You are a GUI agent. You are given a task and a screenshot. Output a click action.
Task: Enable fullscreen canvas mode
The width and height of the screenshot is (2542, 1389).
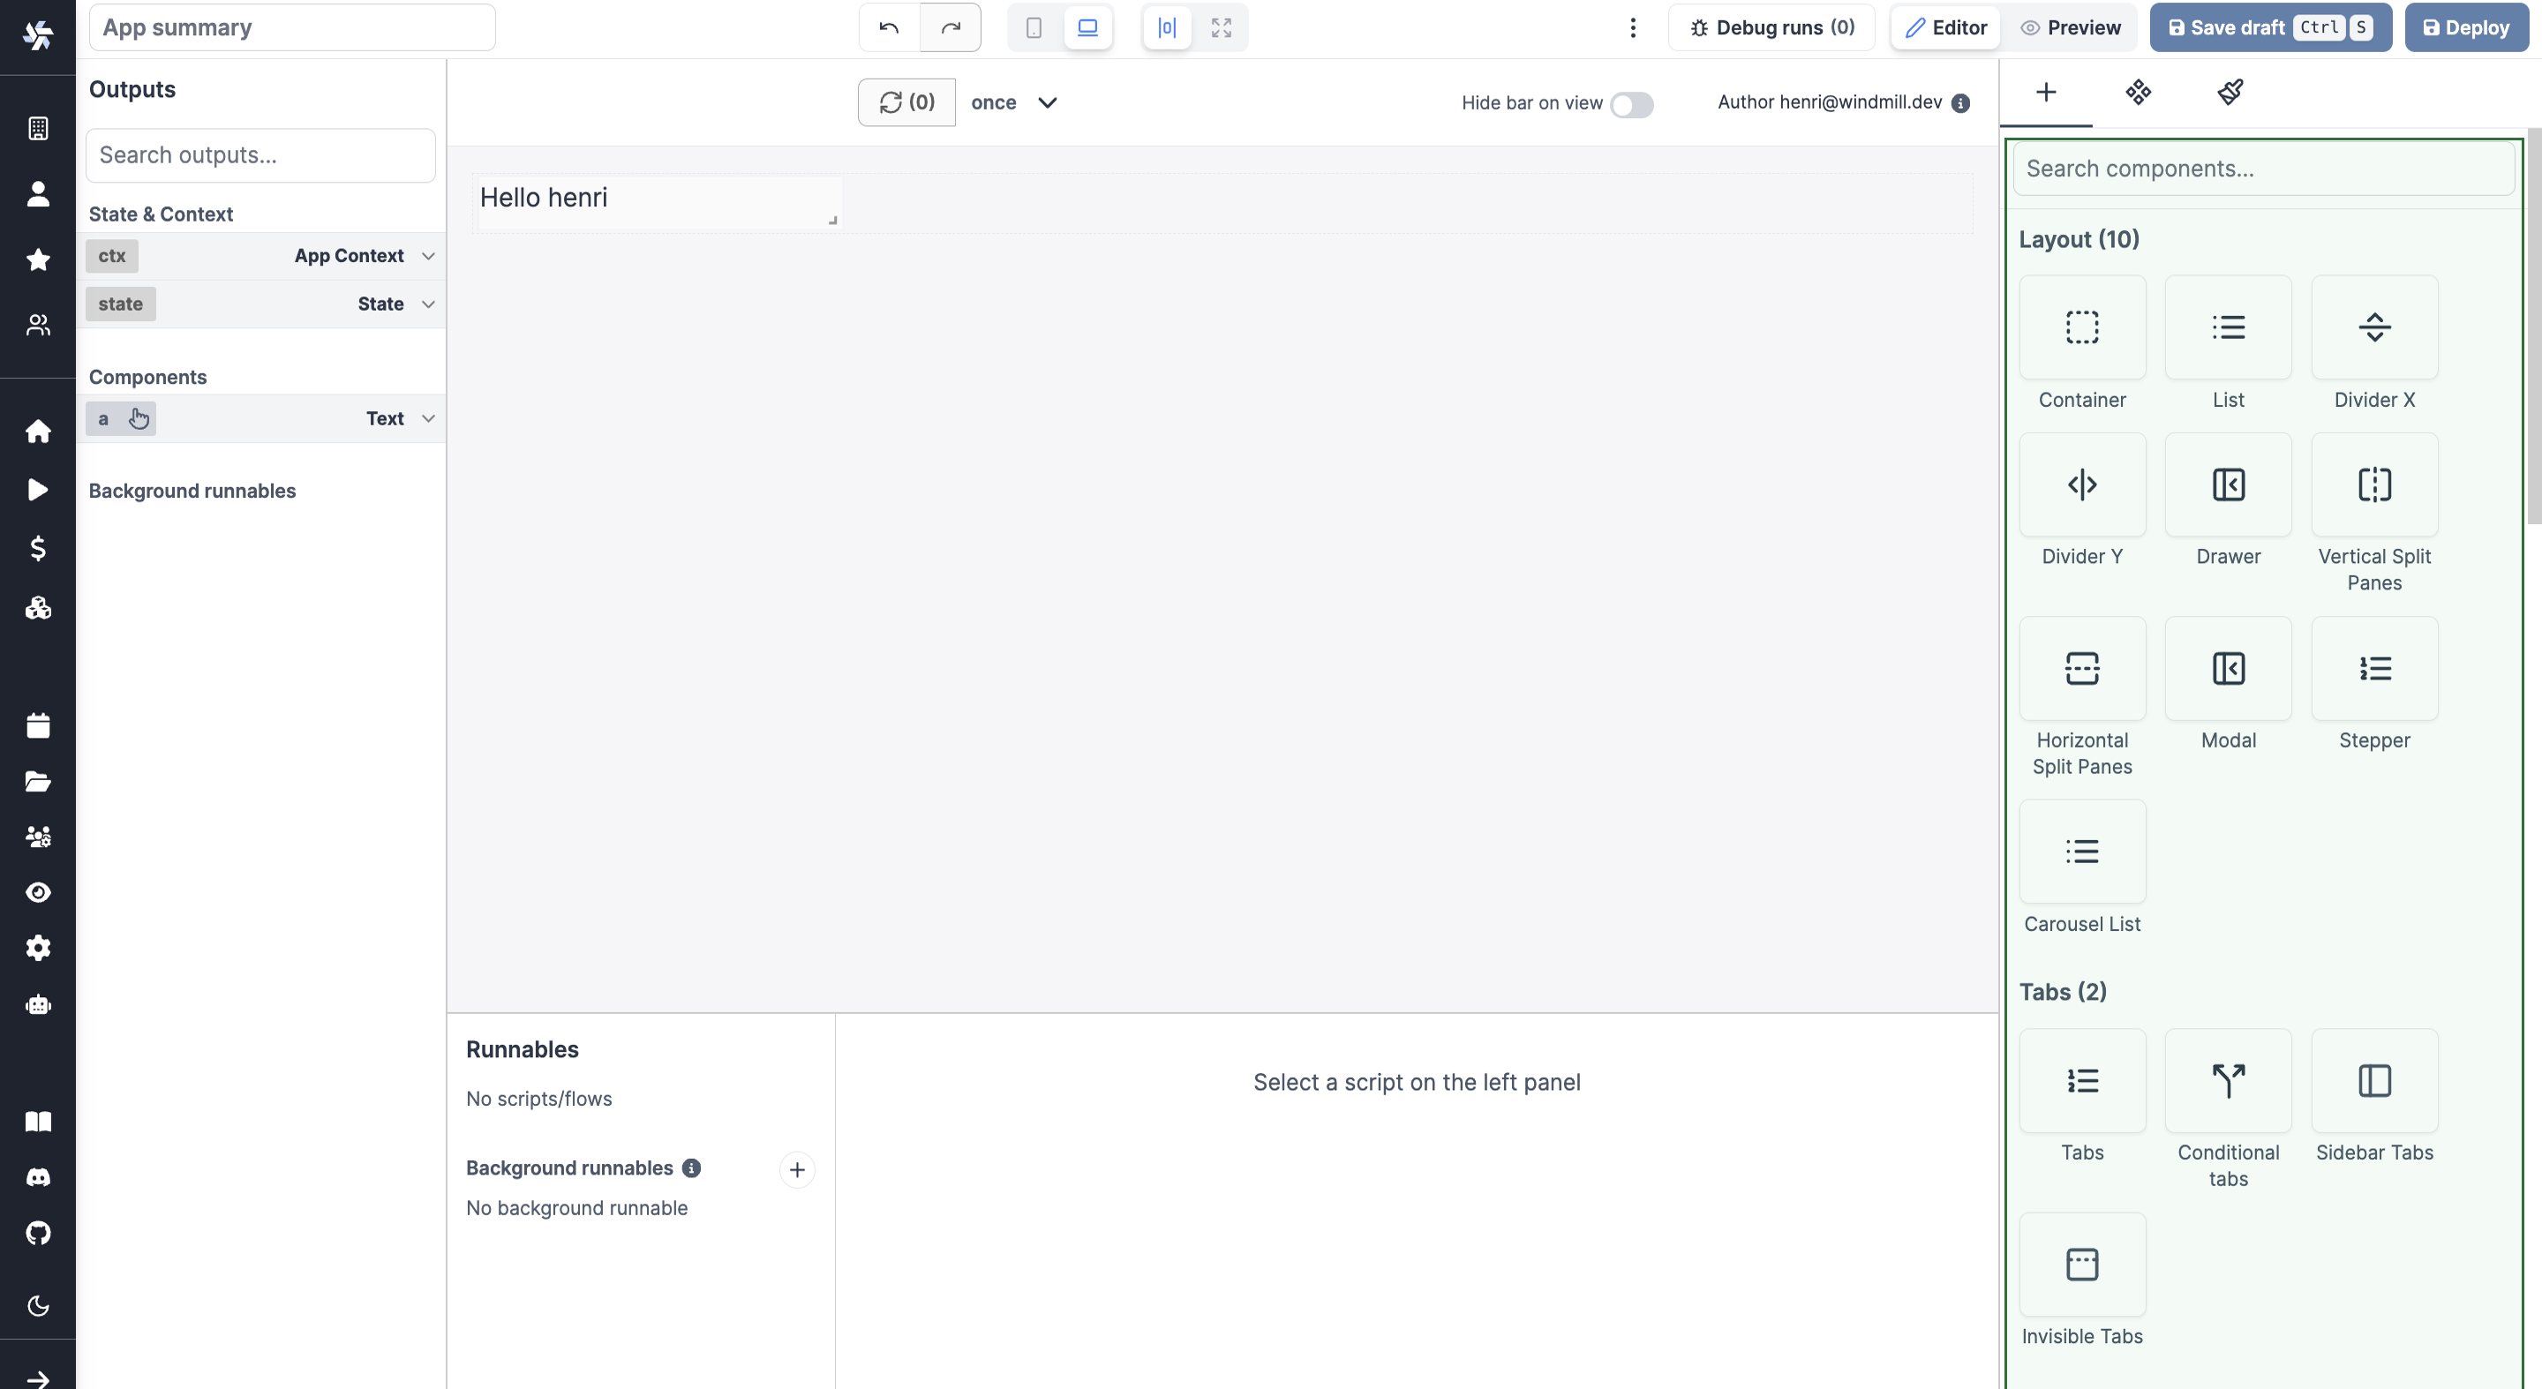click(1220, 27)
